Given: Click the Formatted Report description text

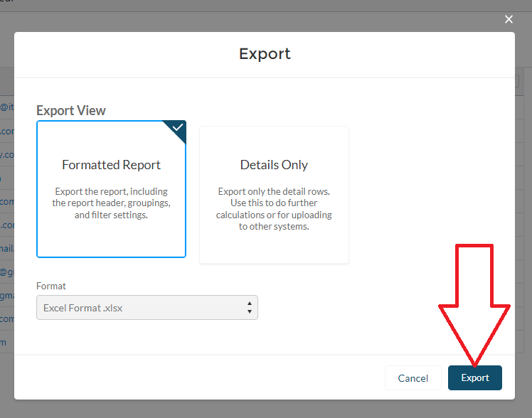Looking at the screenshot, I should [x=111, y=203].
